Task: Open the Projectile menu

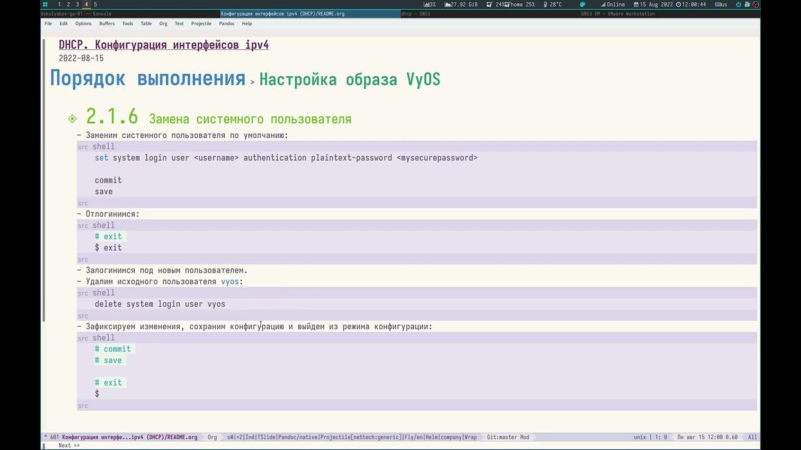Action: (x=202, y=24)
